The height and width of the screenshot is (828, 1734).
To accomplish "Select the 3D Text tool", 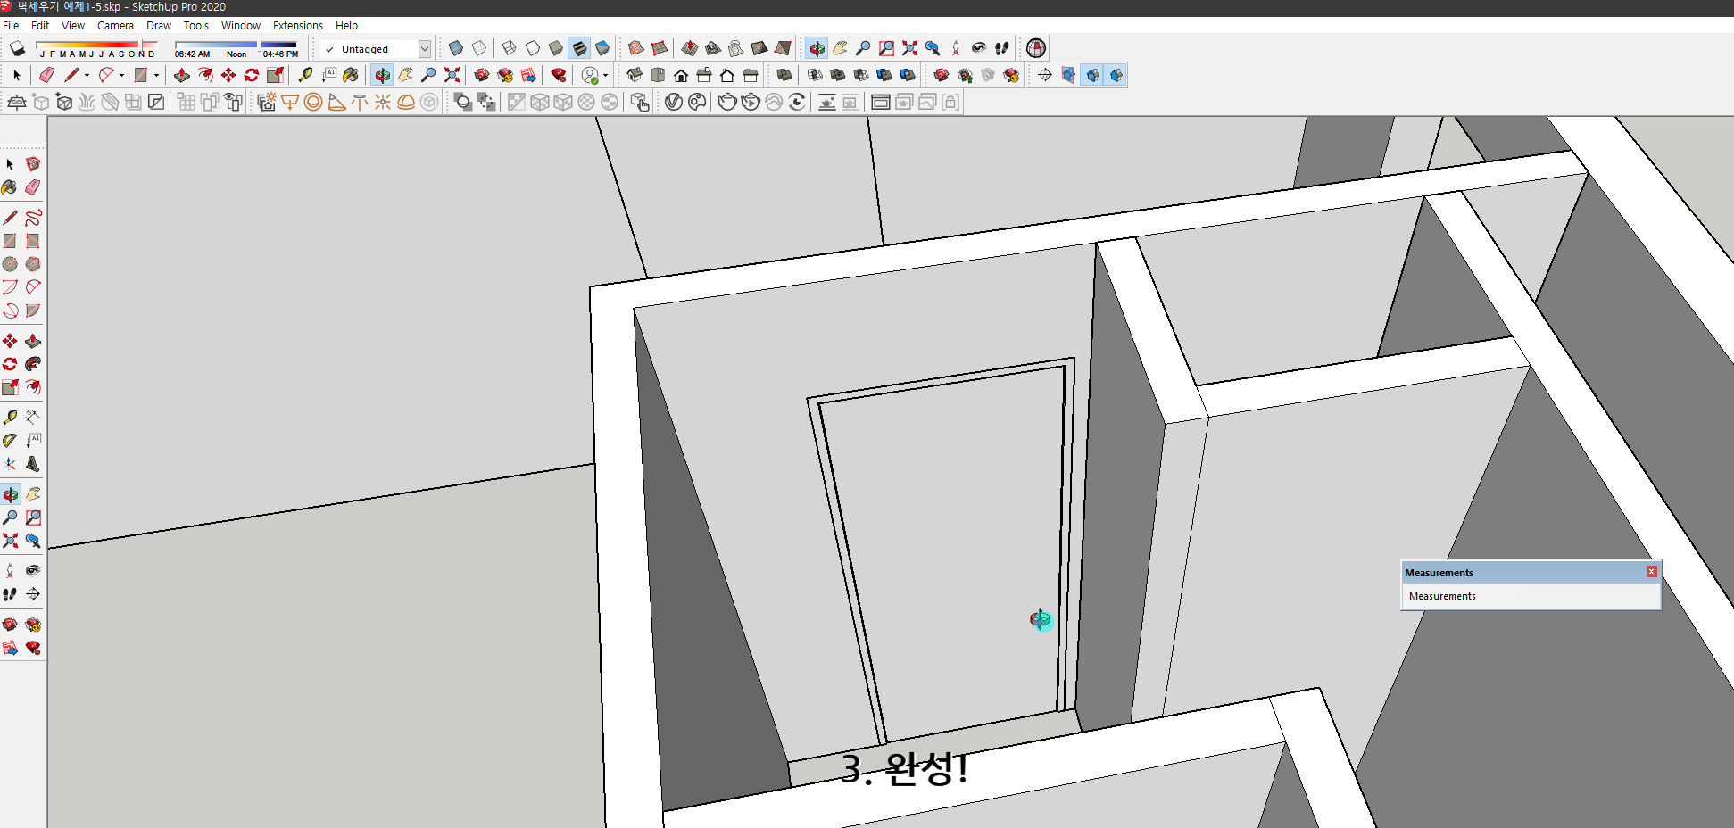I will tap(33, 463).
